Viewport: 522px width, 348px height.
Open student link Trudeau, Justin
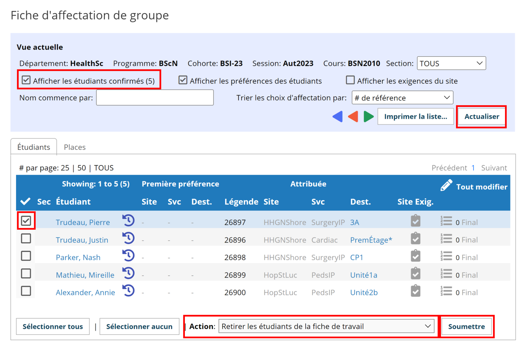tap(82, 240)
